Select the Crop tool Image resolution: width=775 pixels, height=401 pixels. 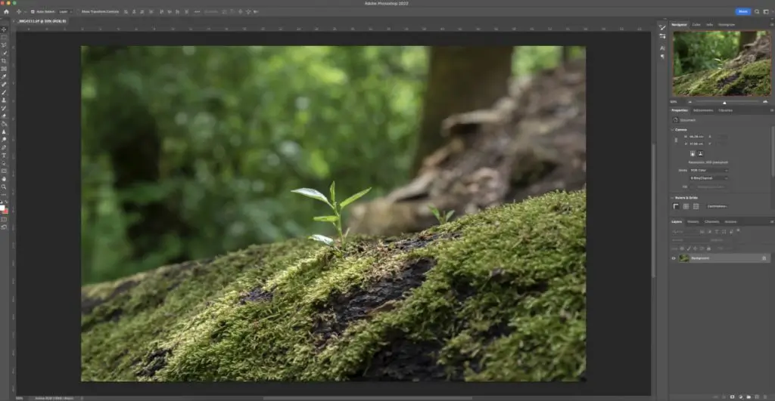click(4, 60)
